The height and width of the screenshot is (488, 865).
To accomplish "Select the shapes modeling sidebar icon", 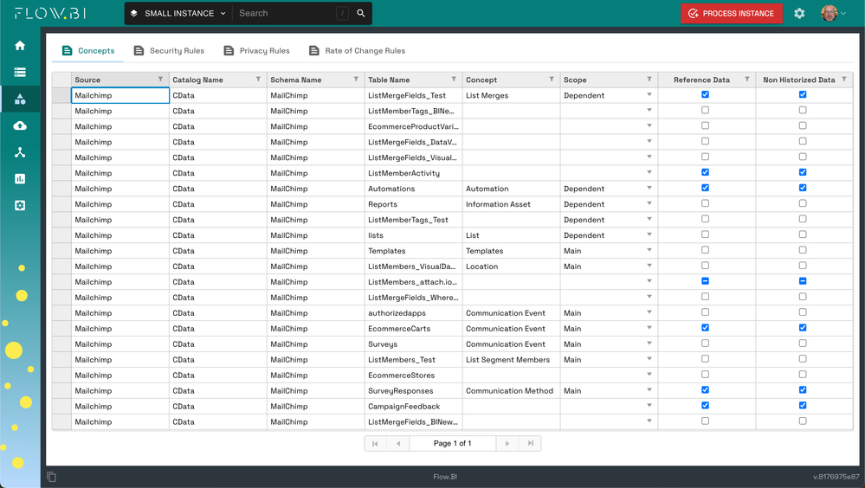I will [20, 100].
